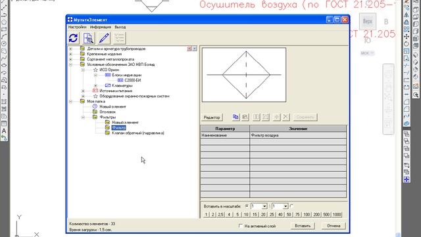Viewport: 421px width, 237px height.
Task: Click the diamond symbol preview image
Action: [x=244, y=74]
